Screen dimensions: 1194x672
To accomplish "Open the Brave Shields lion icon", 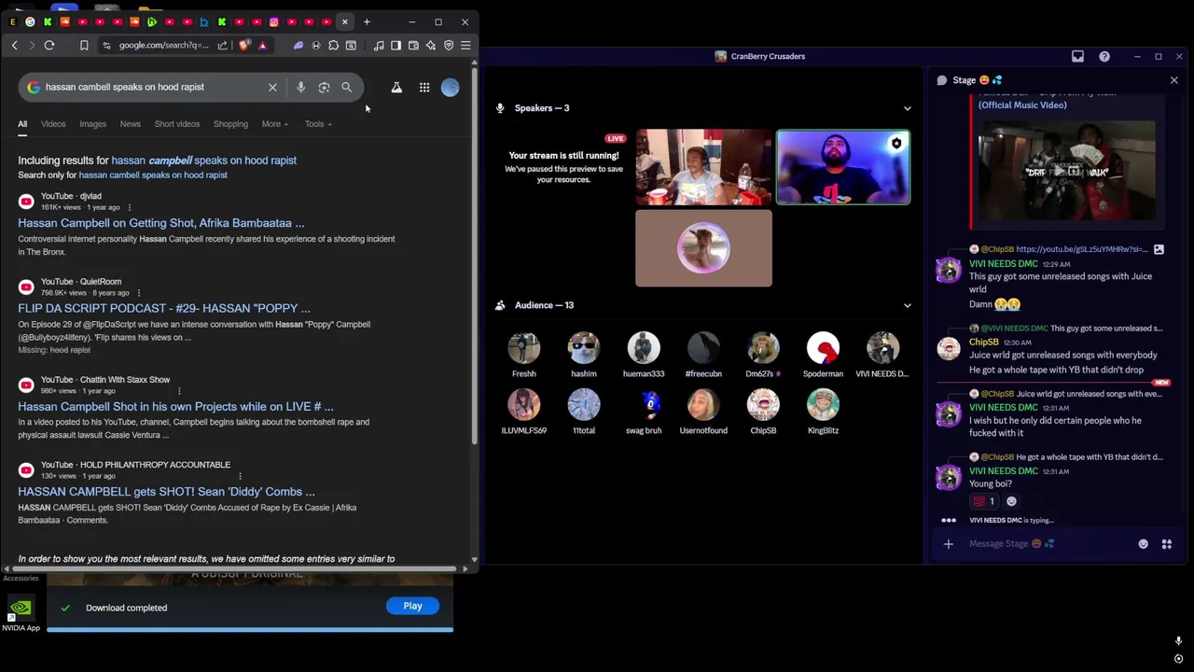I will point(245,45).
